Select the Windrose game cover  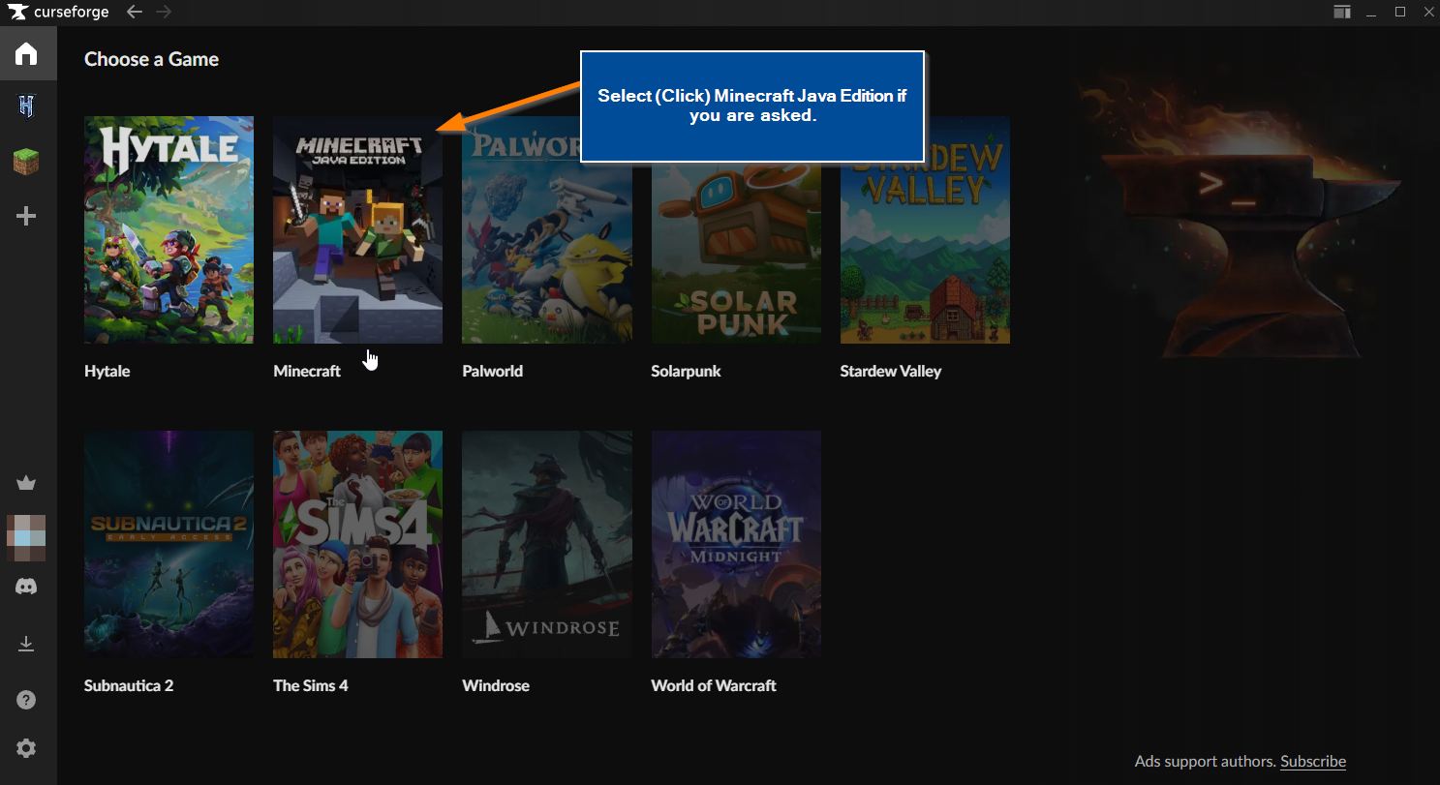(x=547, y=544)
